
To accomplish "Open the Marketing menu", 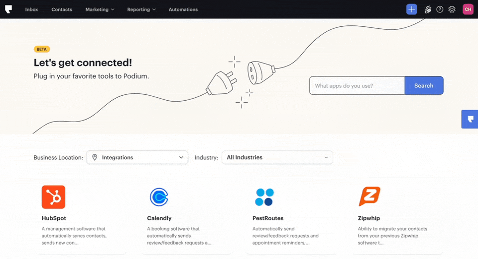I will (100, 9).
